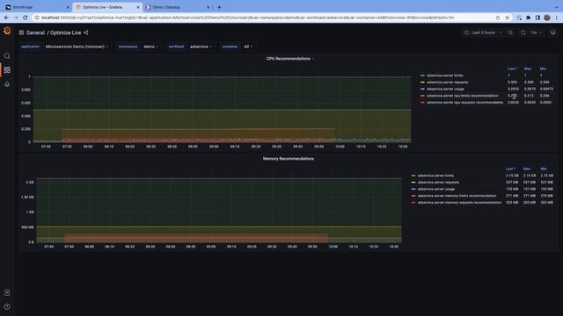Toggle cpu requests recommendation series
The height and width of the screenshot is (316, 563).
tap(464, 103)
